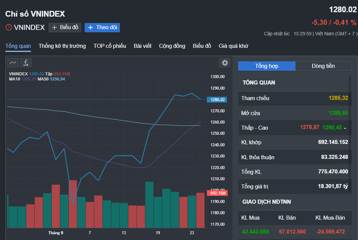Select the line chart type icon
This screenshot has height=240, width=358.
click(13, 62)
